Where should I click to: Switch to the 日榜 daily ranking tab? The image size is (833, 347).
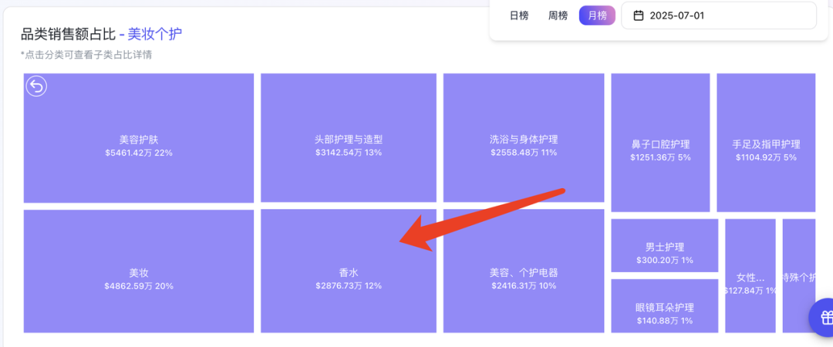519,15
